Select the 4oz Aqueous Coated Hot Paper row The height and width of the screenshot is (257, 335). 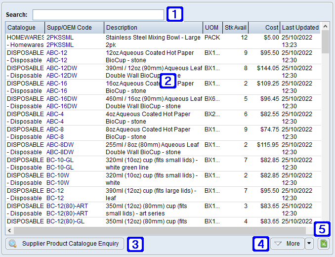pyautogui.click(x=153, y=118)
